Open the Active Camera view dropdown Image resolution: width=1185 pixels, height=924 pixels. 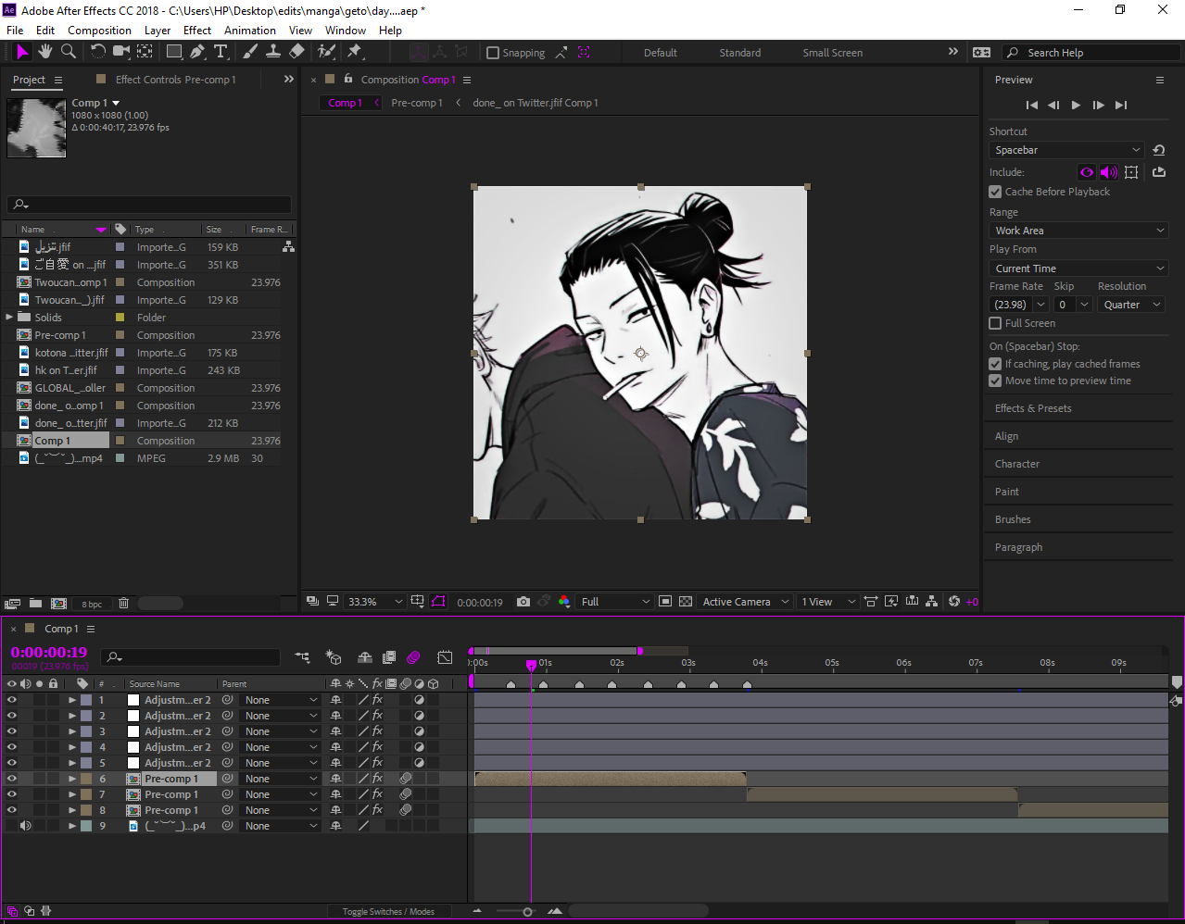pyautogui.click(x=745, y=602)
